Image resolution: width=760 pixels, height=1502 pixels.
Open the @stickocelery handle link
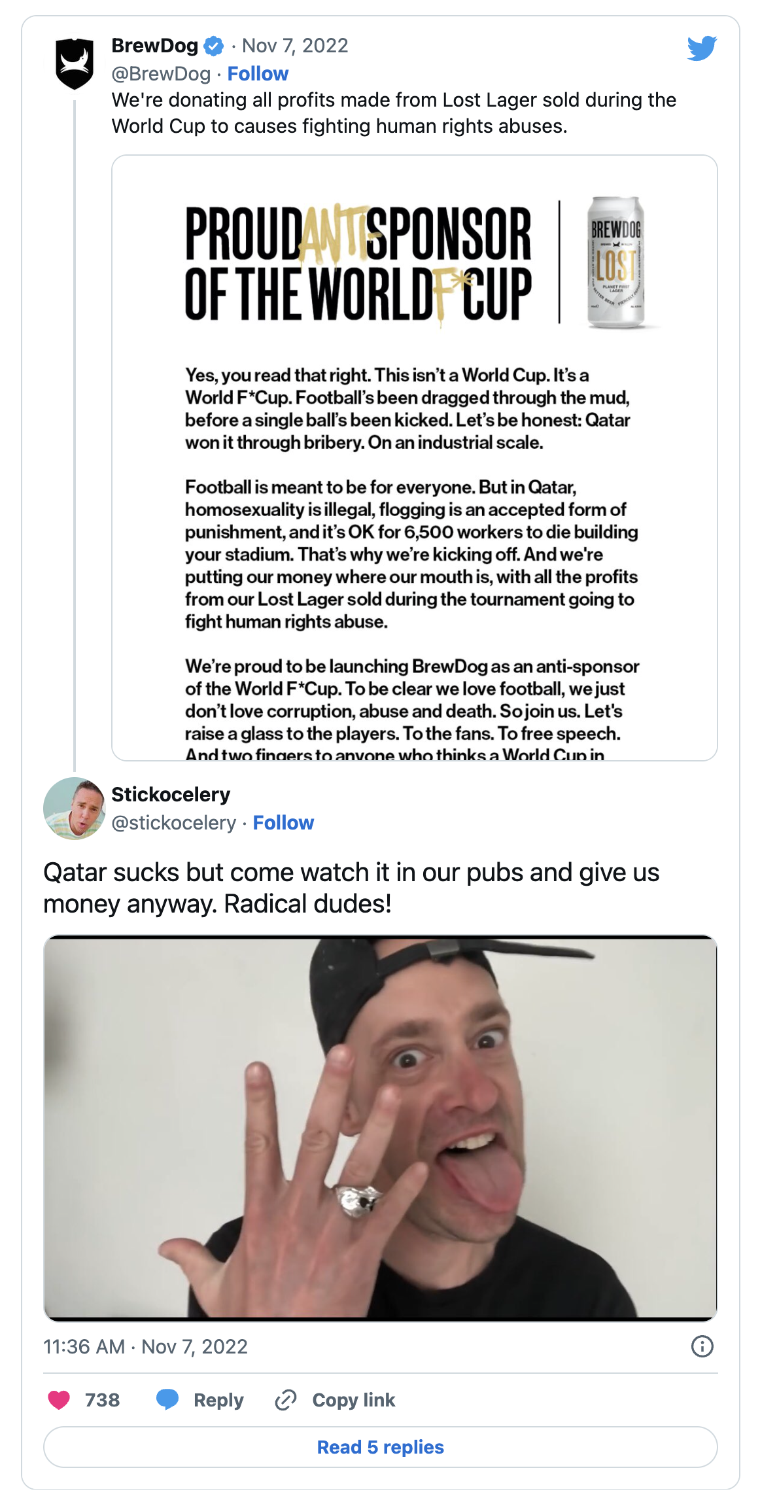pos(173,822)
